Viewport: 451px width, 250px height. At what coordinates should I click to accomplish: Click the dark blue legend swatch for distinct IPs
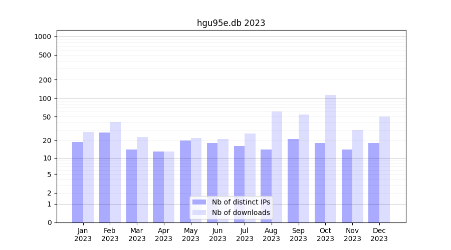[x=199, y=202]
